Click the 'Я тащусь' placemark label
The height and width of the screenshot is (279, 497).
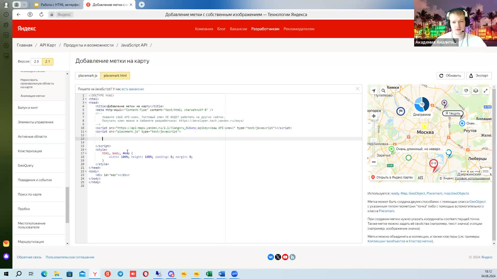453,113
